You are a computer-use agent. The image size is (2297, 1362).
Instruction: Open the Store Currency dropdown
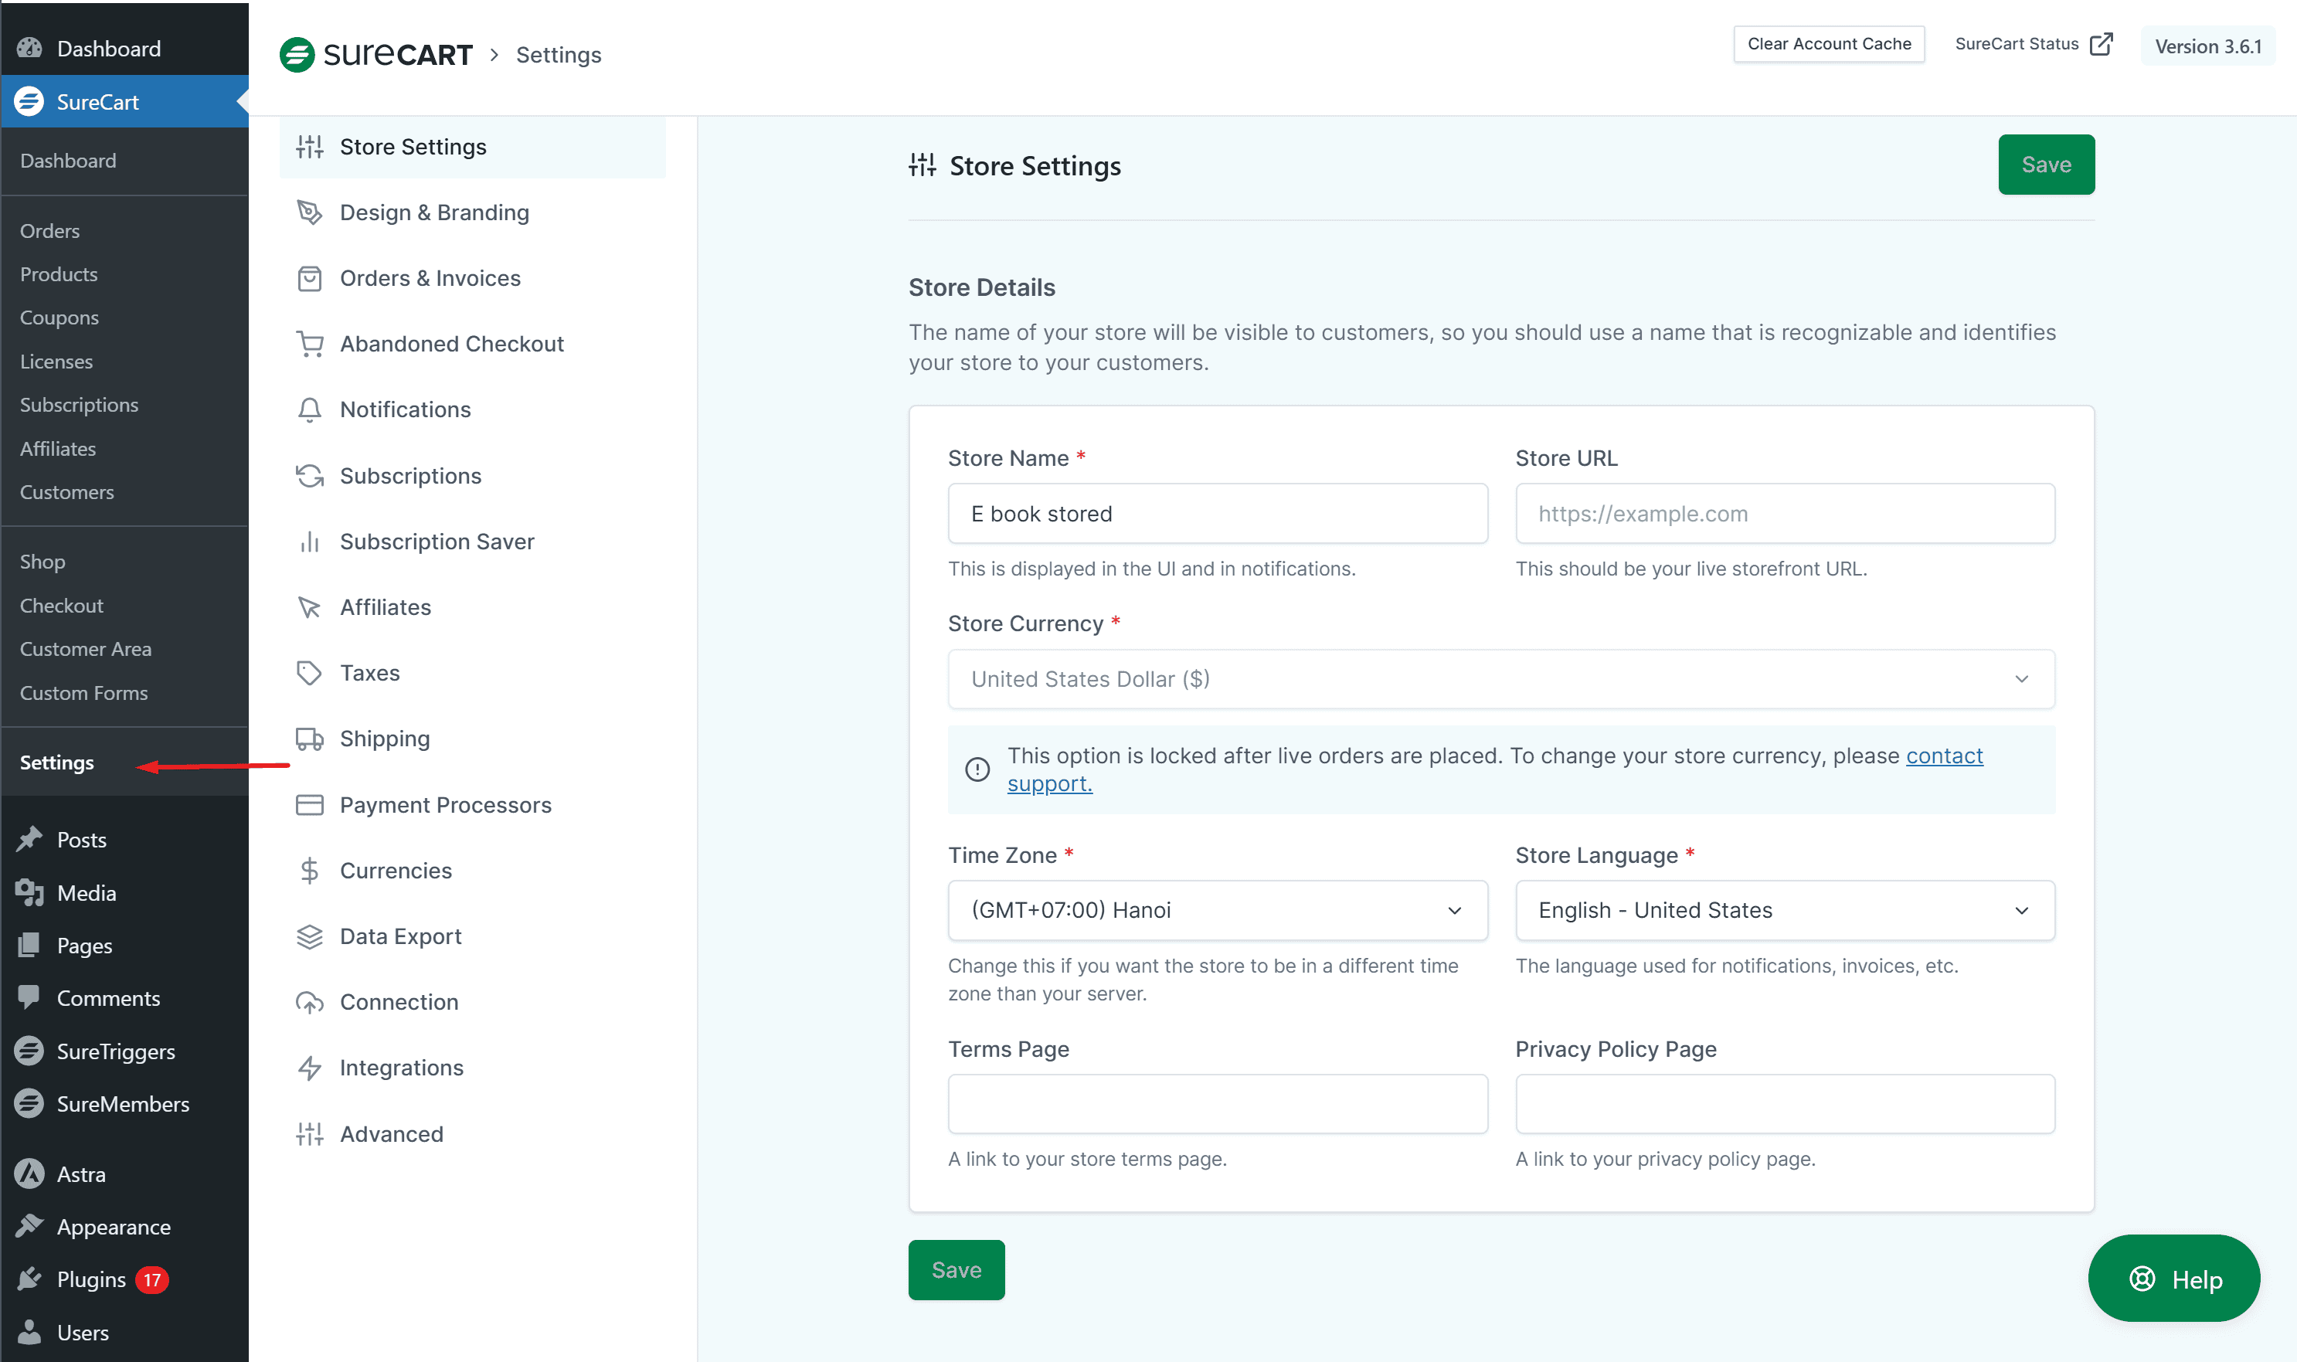1500,679
